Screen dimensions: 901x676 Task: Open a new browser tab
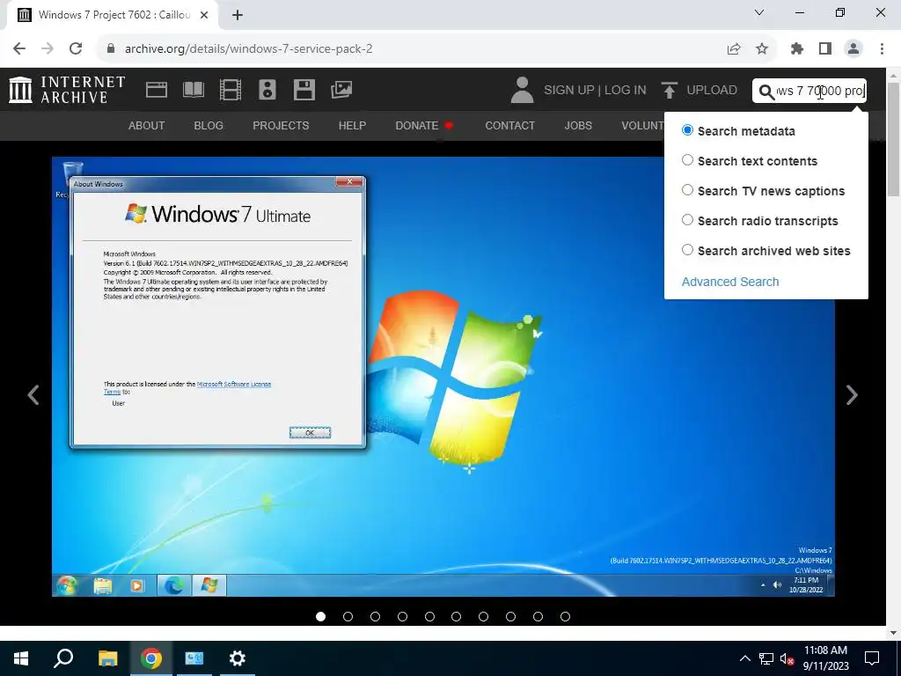pos(238,15)
